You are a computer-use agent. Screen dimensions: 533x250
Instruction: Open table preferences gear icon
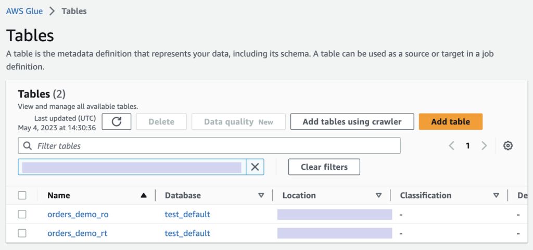tap(508, 146)
